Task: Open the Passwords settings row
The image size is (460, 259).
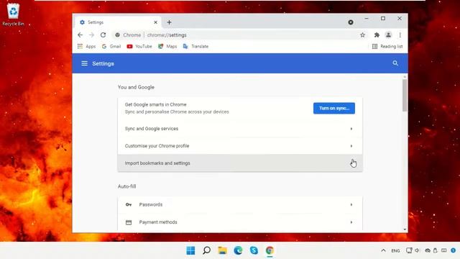Action: [240, 204]
